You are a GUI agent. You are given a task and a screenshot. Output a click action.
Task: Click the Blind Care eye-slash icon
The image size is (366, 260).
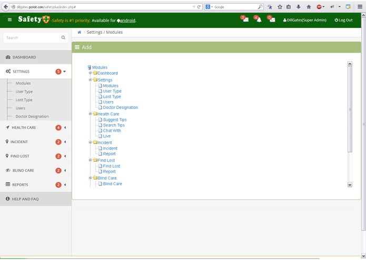click(8, 170)
